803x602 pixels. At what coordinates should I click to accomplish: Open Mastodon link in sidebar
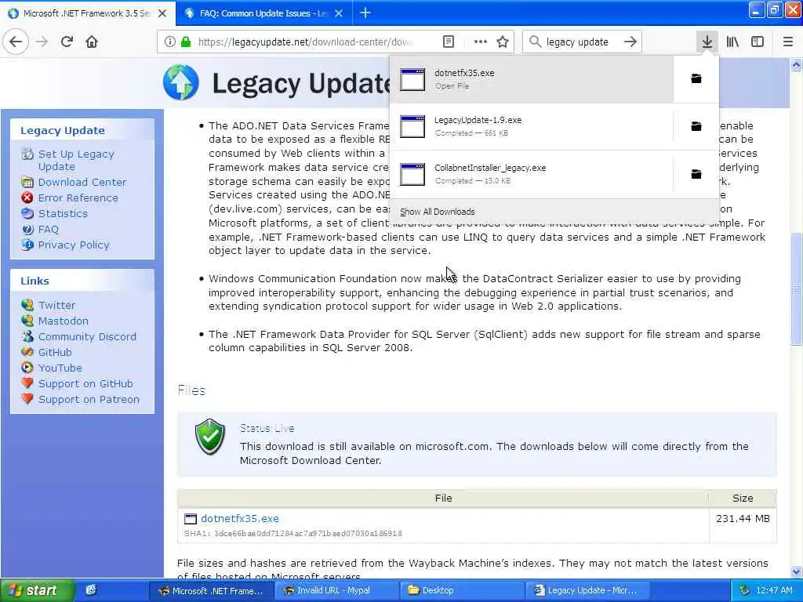63,321
